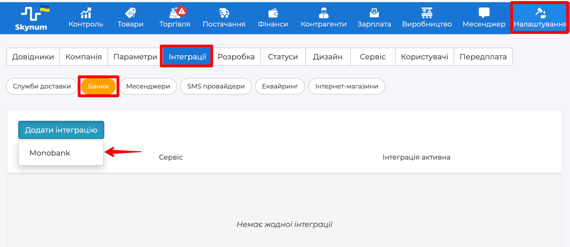This screenshot has width=570, height=247.
Task: Select the Еквайринг filter pill
Action: click(280, 86)
